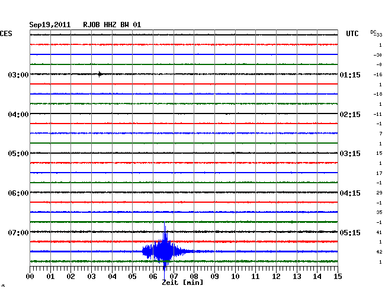Click the DC offset value "41"

coord(379,232)
